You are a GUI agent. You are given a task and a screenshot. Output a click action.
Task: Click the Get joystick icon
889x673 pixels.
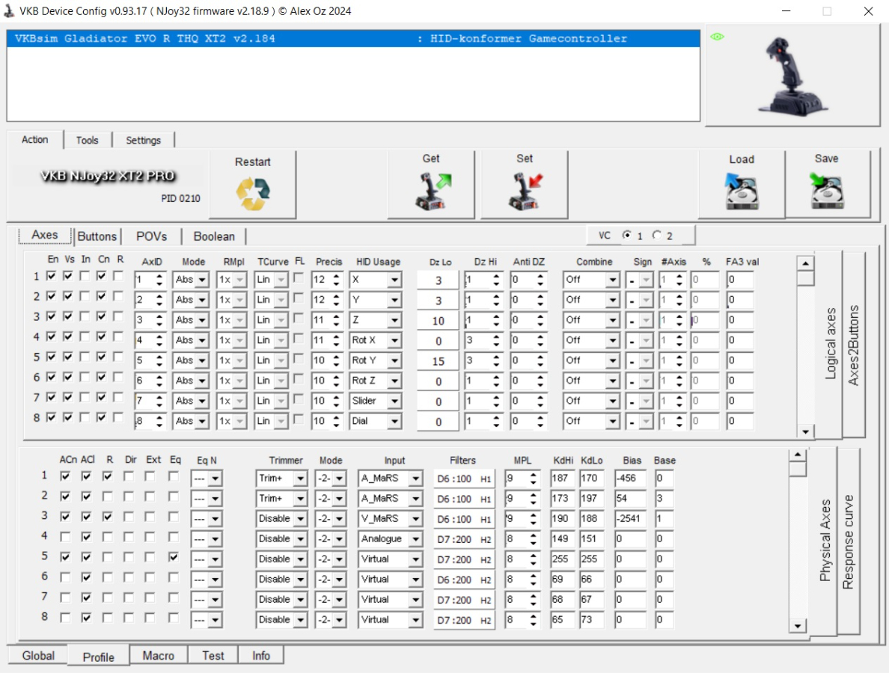433,191
